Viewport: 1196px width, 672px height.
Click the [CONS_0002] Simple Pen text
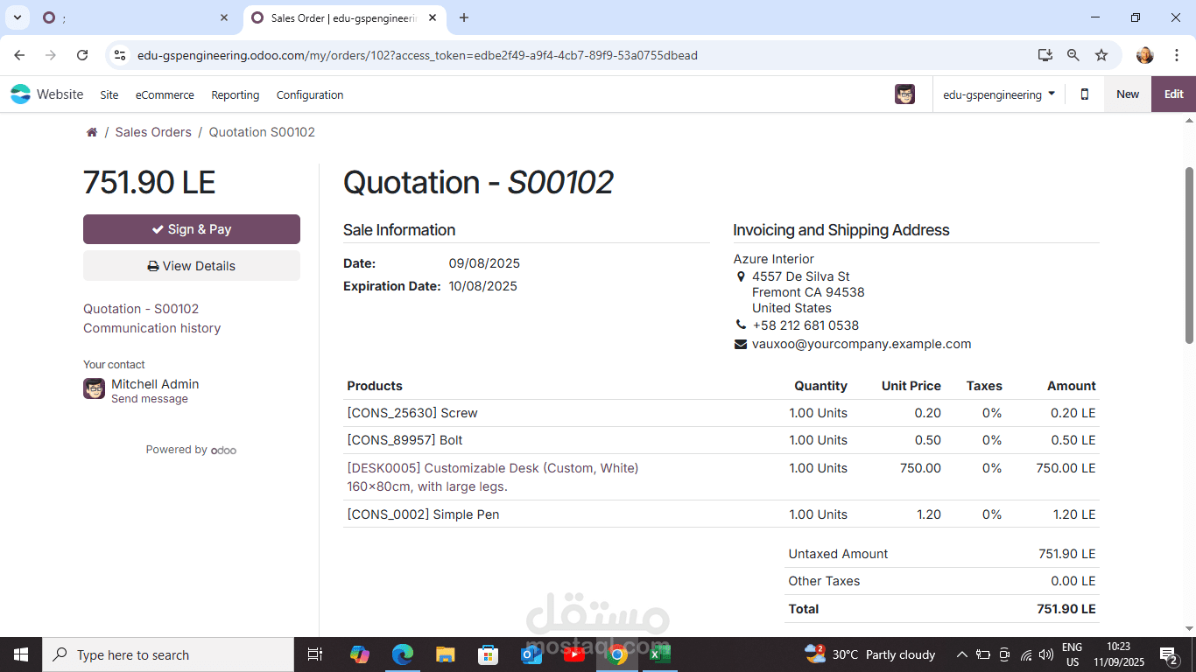[423, 514]
